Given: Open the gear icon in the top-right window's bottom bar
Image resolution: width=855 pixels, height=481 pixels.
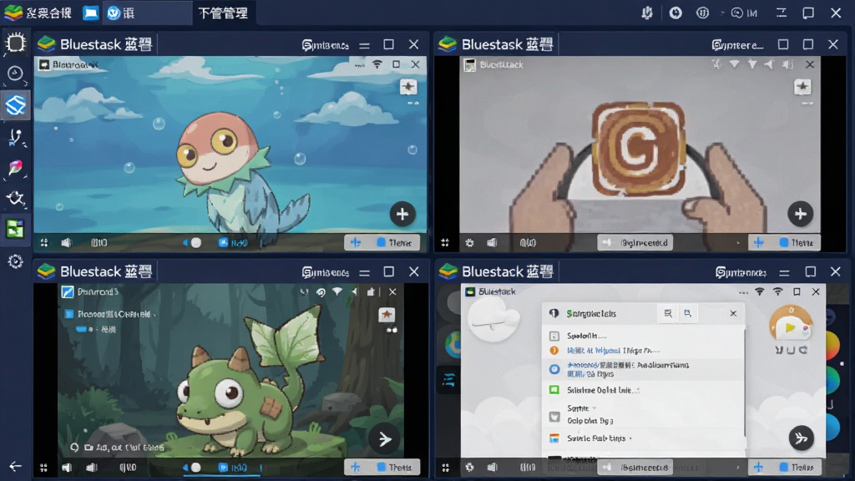Looking at the screenshot, I should (469, 243).
